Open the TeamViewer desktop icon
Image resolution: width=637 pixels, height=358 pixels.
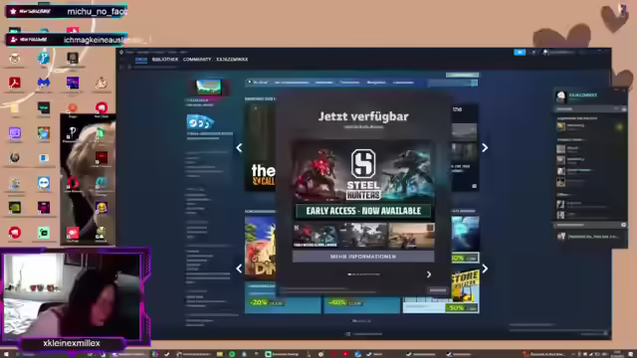tap(44, 183)
